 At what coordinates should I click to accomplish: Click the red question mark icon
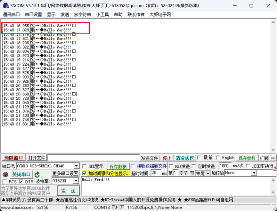click(x=275, y=168)
